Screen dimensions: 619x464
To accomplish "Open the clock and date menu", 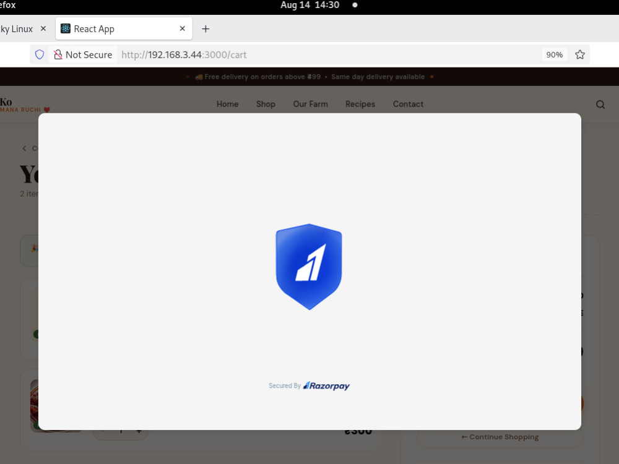I will coord(310,5).
